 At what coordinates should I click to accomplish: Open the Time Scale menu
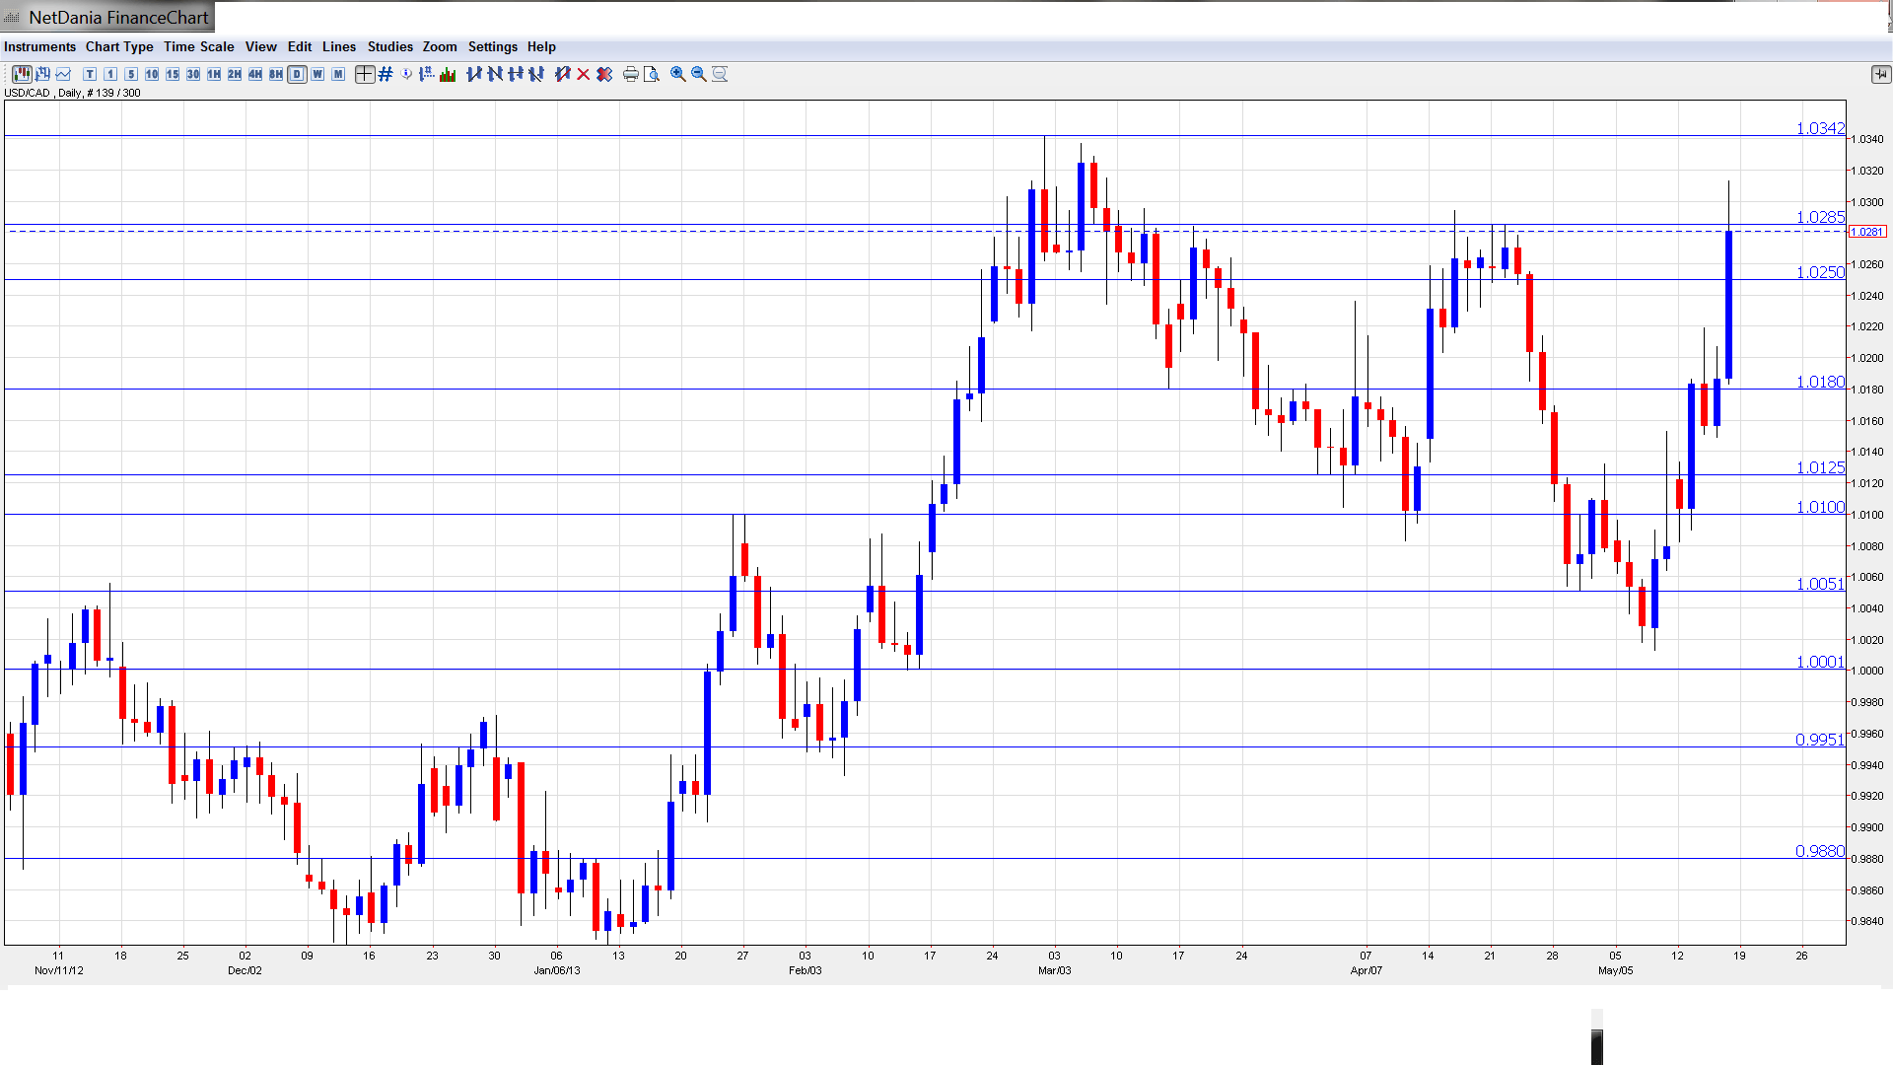198,46
